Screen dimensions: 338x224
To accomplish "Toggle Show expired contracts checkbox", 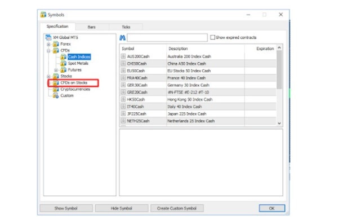I will click(212, 37).
